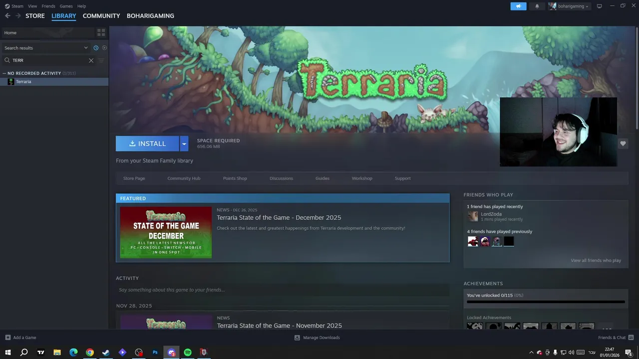
Task: Open the Games menu
Action: coord(66,6)
